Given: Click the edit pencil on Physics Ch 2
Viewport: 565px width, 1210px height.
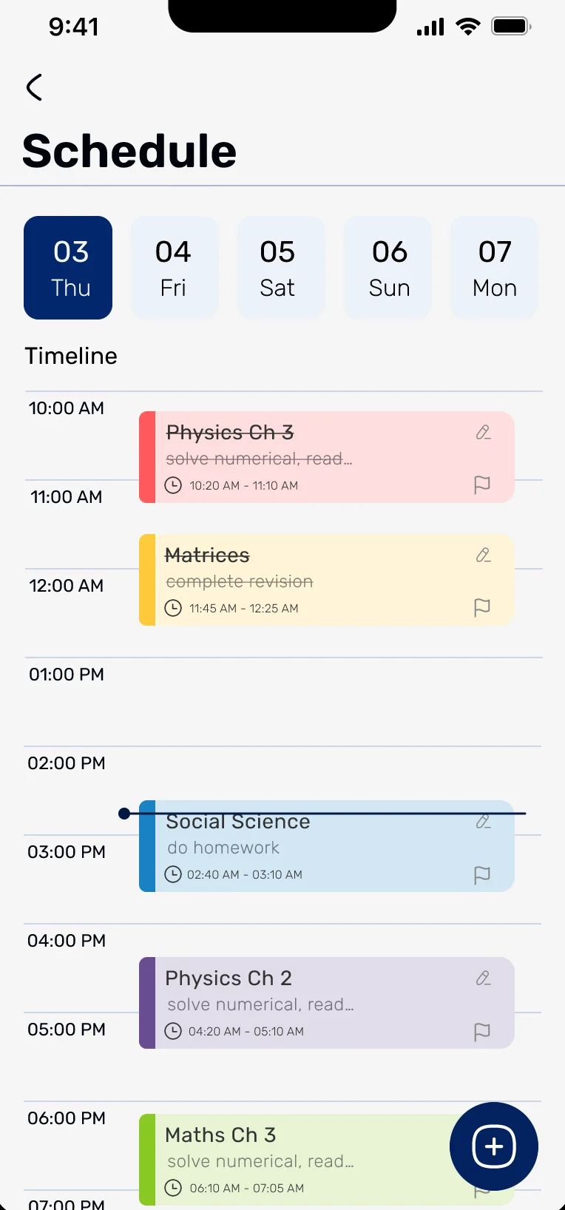Looking at the screenshot, I should tap(483, 978).
